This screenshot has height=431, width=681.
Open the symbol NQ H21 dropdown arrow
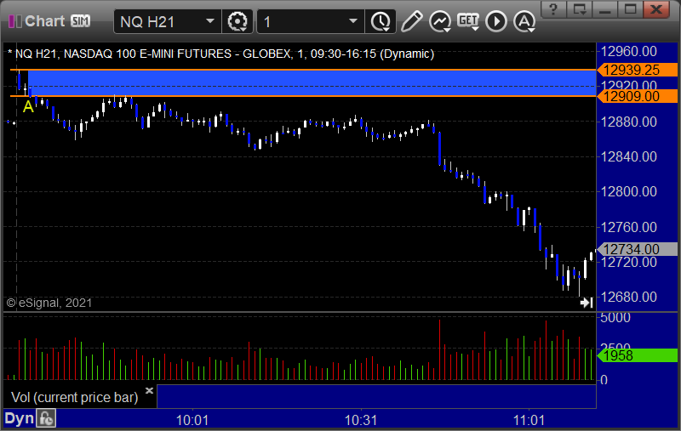(209, 21)
